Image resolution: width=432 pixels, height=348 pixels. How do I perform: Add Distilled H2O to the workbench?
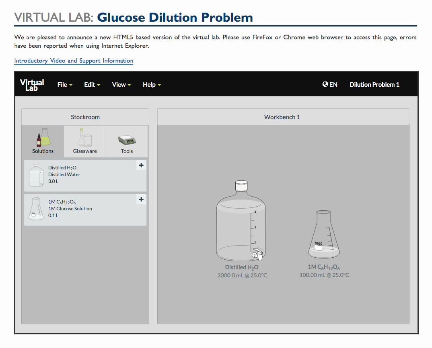click(141, 165)
